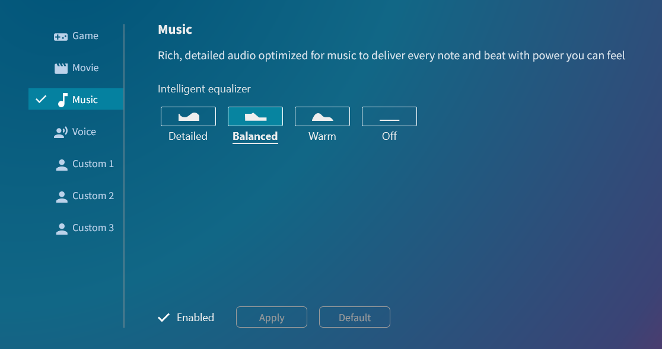Click the checkmark beside Music in sidebar
662x349 pixels.
point(41,100)
